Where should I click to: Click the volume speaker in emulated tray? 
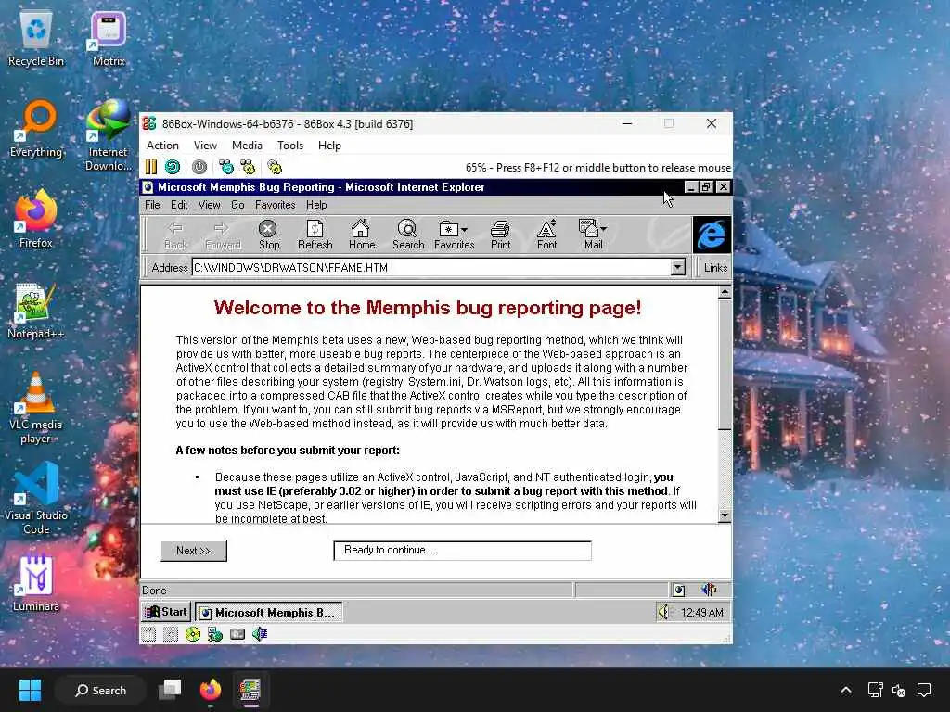tap(664, 613)
